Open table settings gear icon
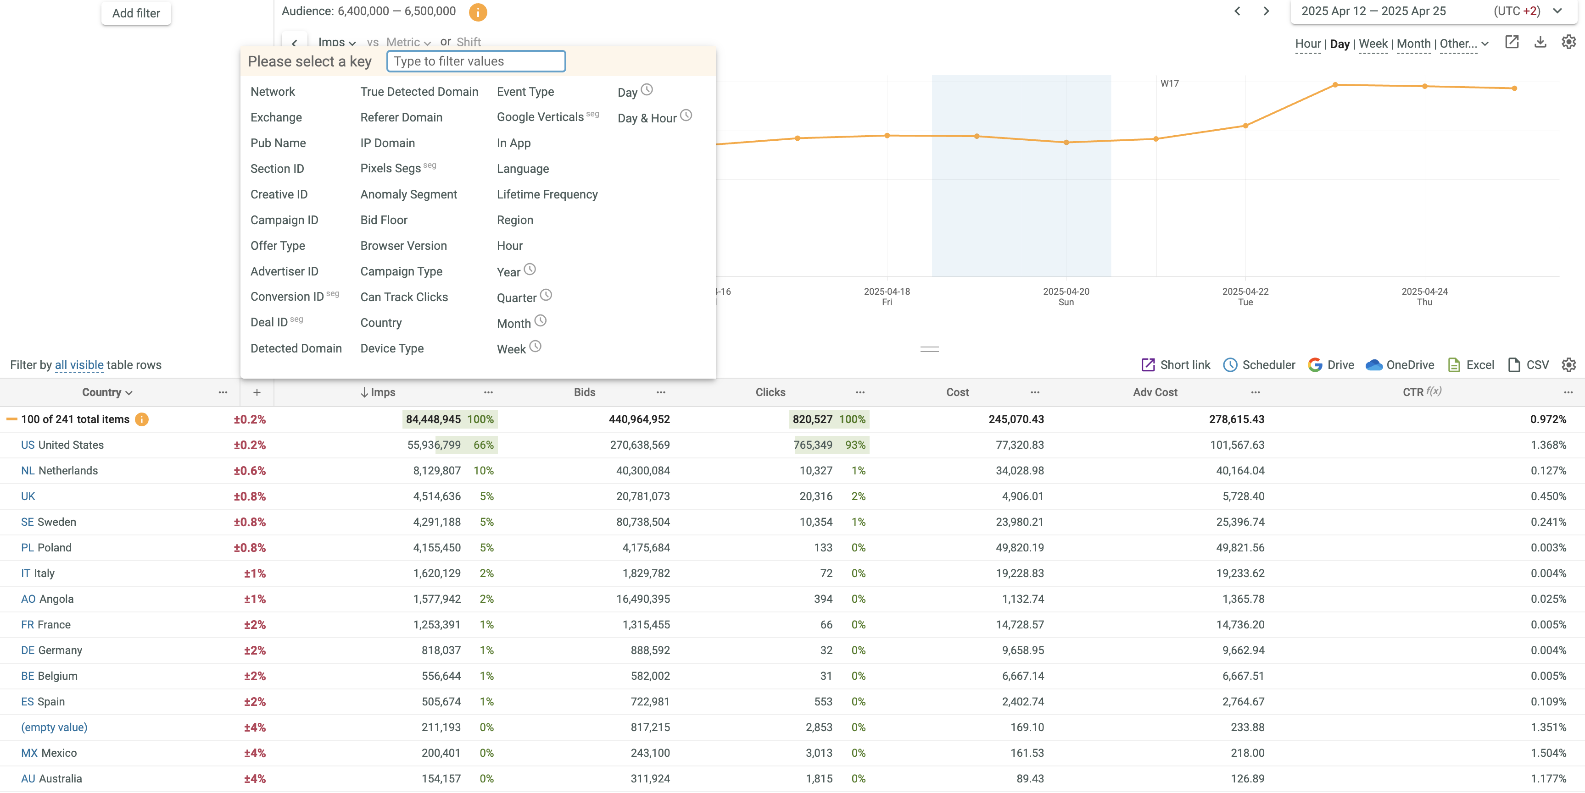This screenshot has height=793, width=1585. (x=1568, y=364)
